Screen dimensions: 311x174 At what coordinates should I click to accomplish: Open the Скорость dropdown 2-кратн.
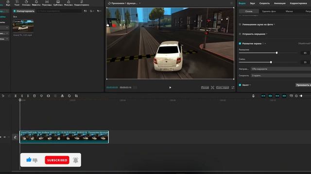[x=281, y=75]
